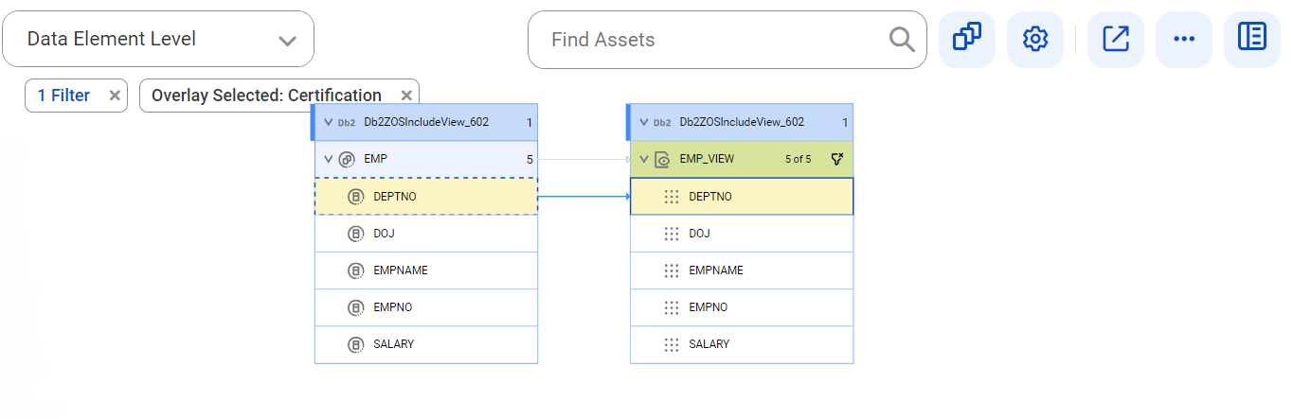Select DEPTNO column under EMP

(426, 197)
